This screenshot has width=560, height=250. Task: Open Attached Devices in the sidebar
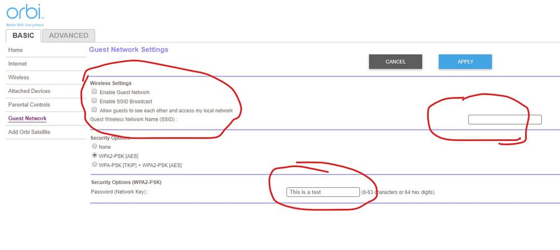(x=29, y=91)
